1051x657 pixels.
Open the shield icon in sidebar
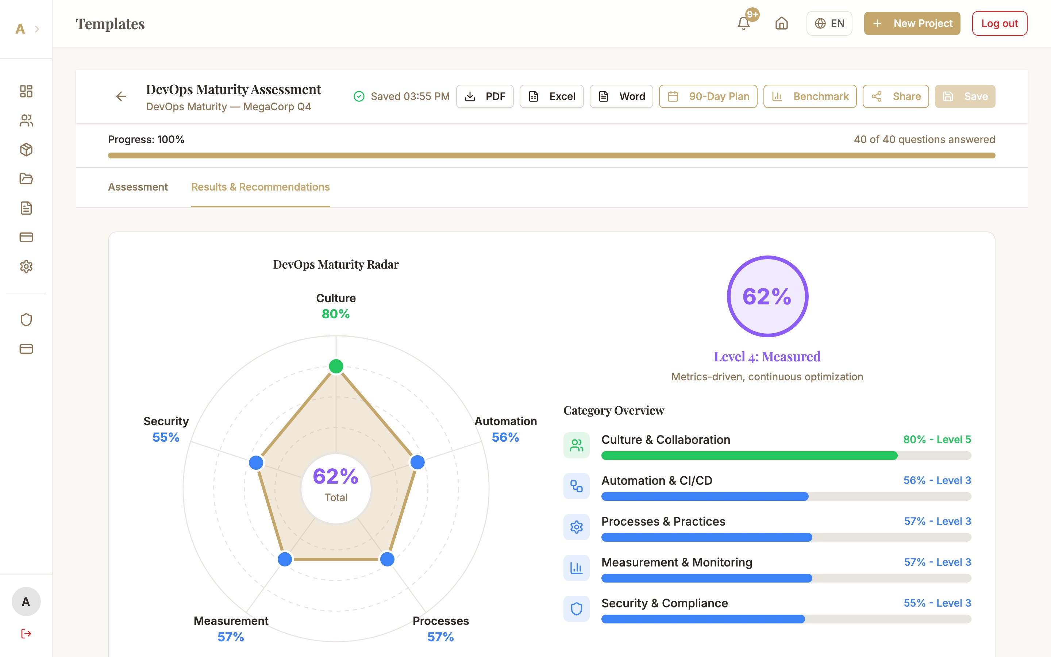click(x=26, y=320)
